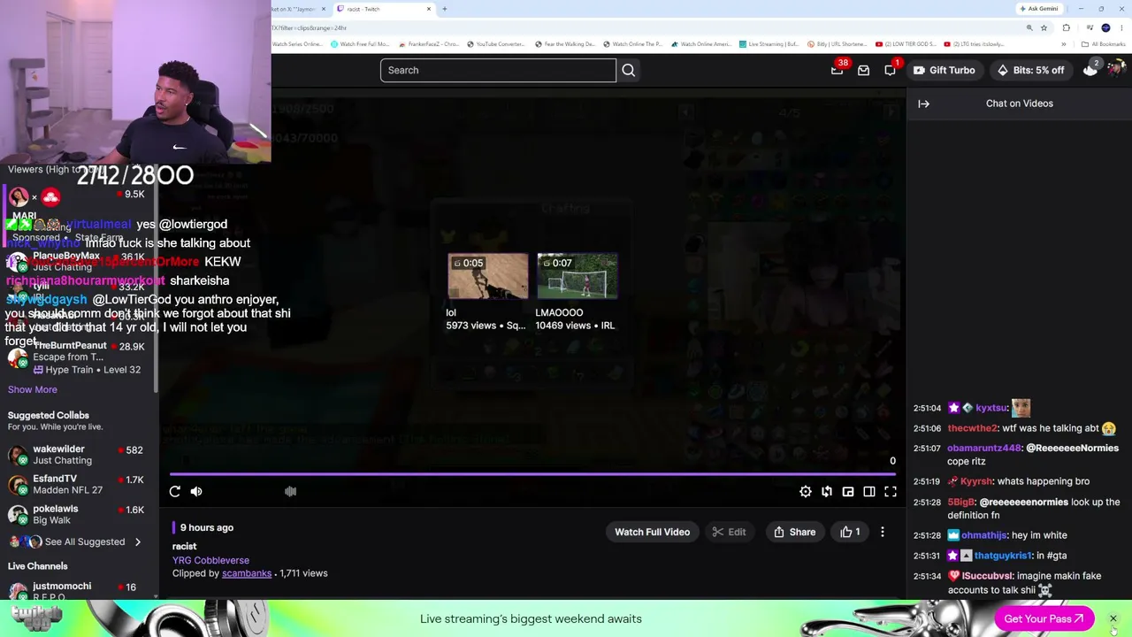Viewport: 1132px width, 637px height.
Task: Open the Chrome three-dot menu
Action: (1121, 27)
